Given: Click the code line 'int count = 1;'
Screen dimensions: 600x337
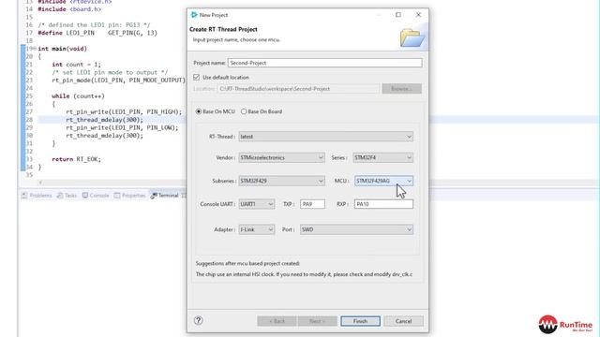Looking at the screenshot, I should 77,65.
